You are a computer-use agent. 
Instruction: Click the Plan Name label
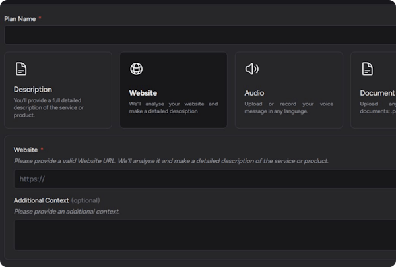point(20,19)
